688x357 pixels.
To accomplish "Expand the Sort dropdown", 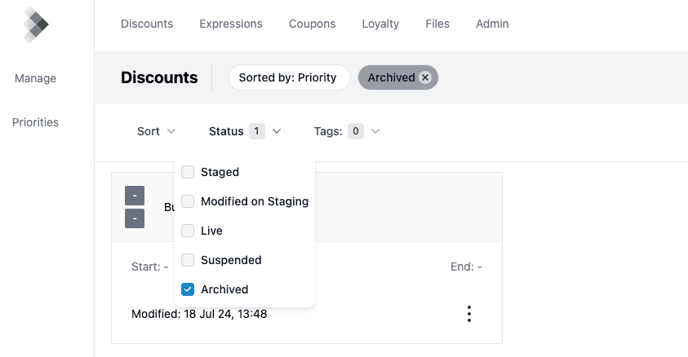I will (x=156, y=131).
